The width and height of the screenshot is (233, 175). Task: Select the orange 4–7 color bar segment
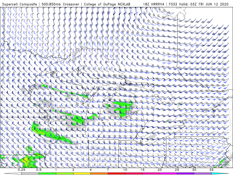click(99, 174)
